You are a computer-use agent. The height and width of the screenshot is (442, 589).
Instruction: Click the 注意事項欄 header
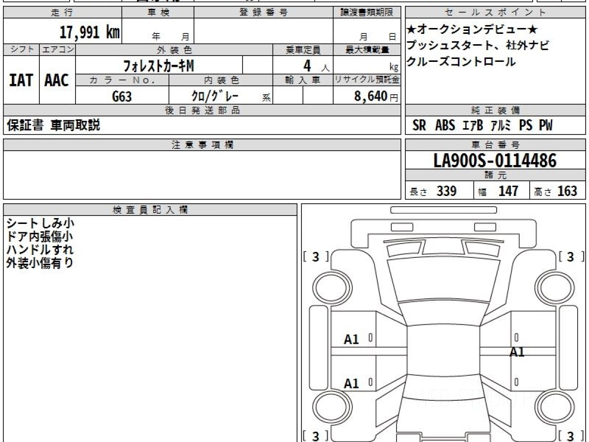coord(202,145)
